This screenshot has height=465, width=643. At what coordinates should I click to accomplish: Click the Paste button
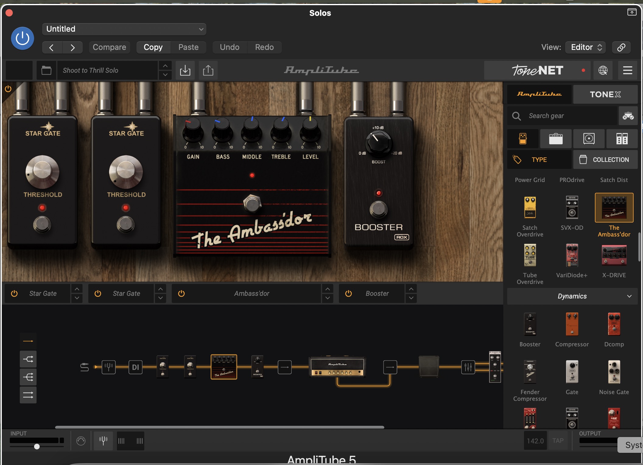(x=188, y=47)
